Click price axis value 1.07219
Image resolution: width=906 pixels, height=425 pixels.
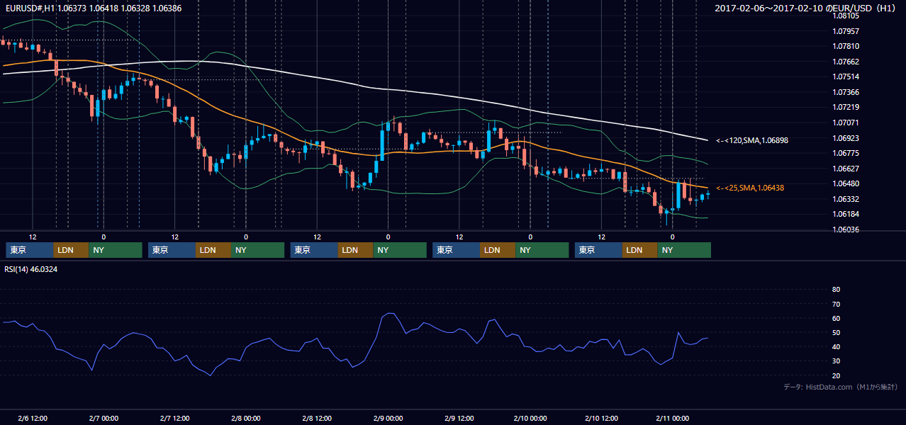tap(846, 107)
